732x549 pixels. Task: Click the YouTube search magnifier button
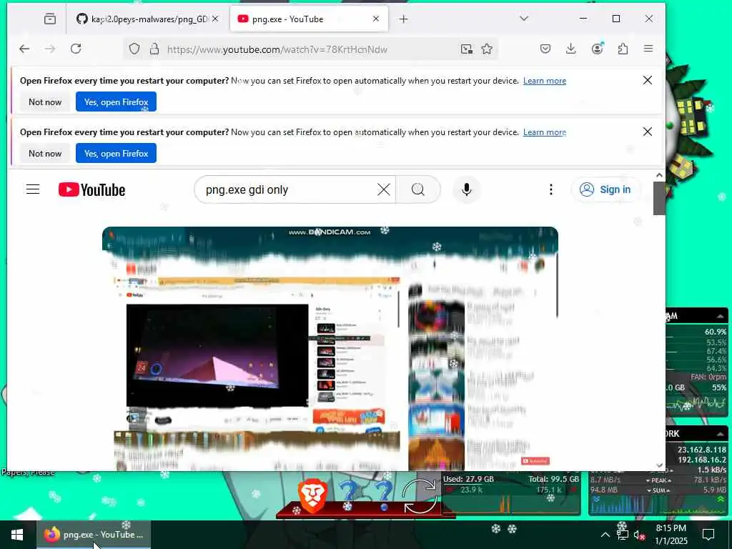click(418, 189)
